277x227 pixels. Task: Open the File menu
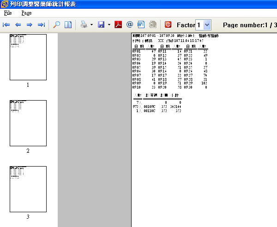click(8, 13)
